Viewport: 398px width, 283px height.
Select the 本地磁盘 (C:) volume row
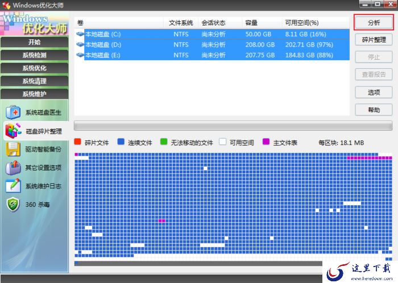click(x=212, y=34)
